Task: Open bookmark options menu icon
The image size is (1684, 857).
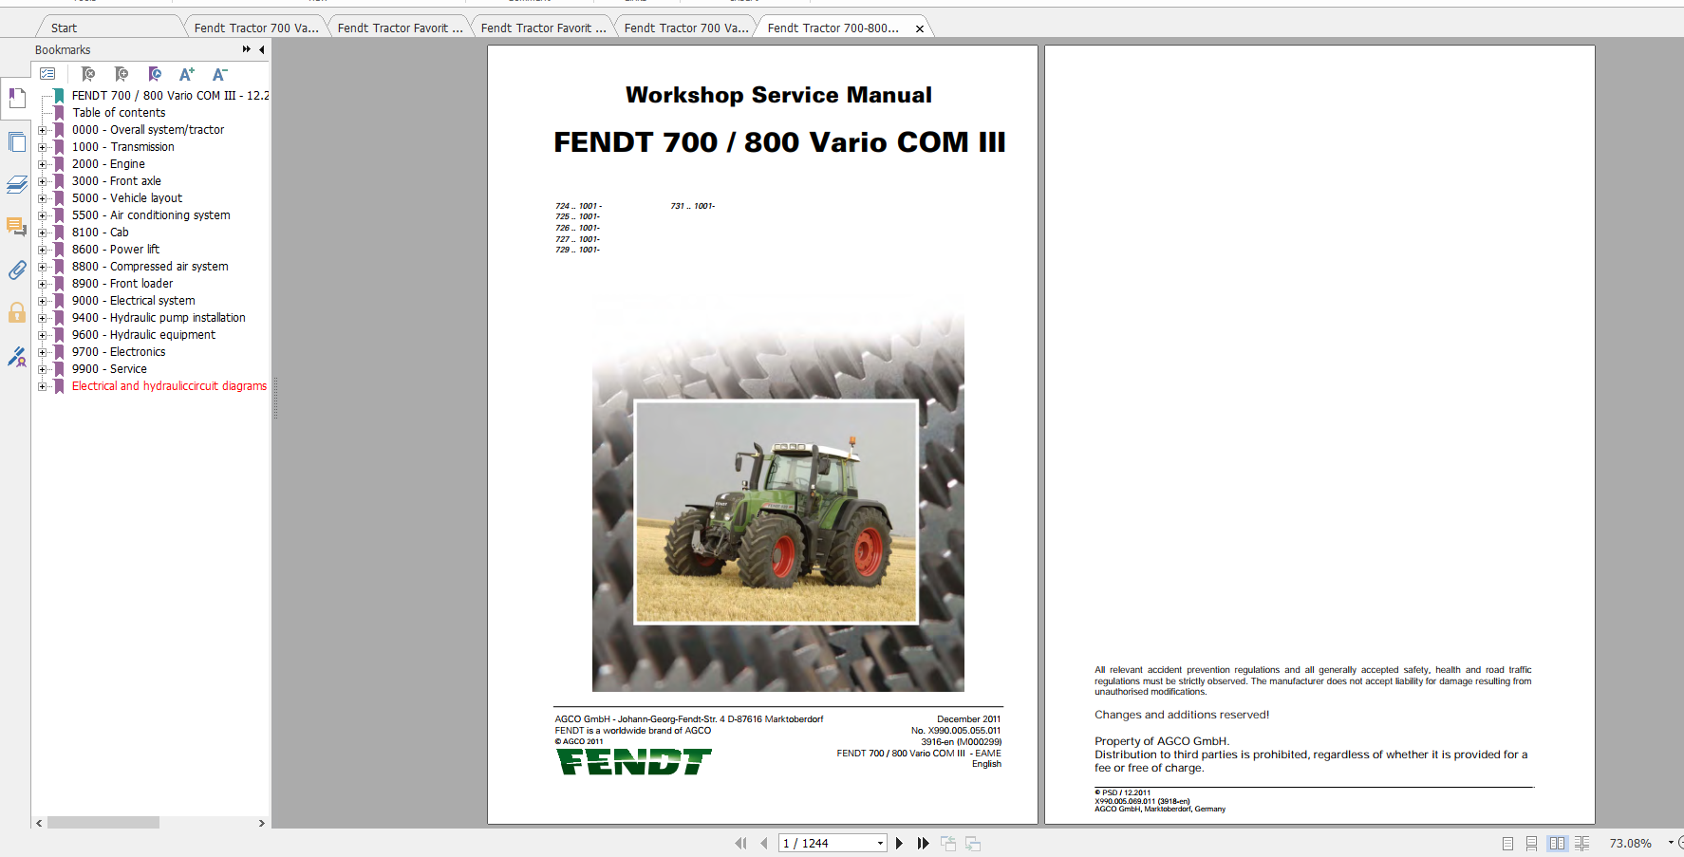Action: click(47, 74)
